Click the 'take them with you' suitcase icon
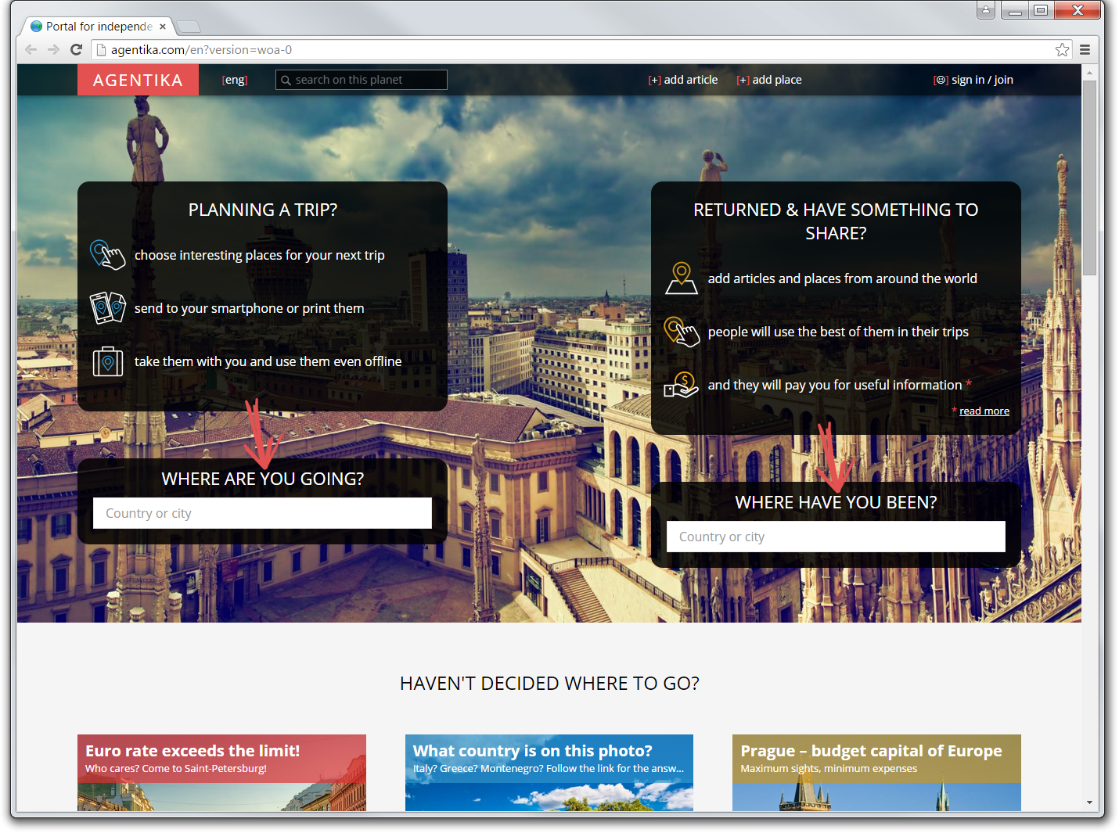The image size is (1119, 833). (107, 361)
